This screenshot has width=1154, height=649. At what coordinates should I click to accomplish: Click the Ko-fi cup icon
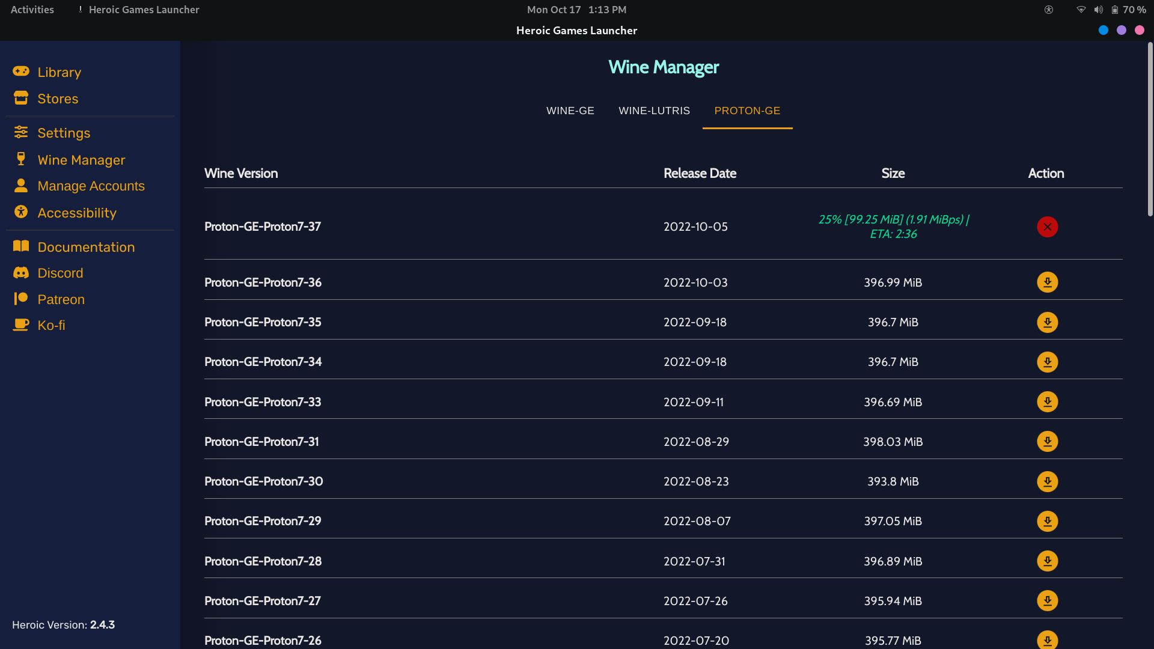coord(21,325)
